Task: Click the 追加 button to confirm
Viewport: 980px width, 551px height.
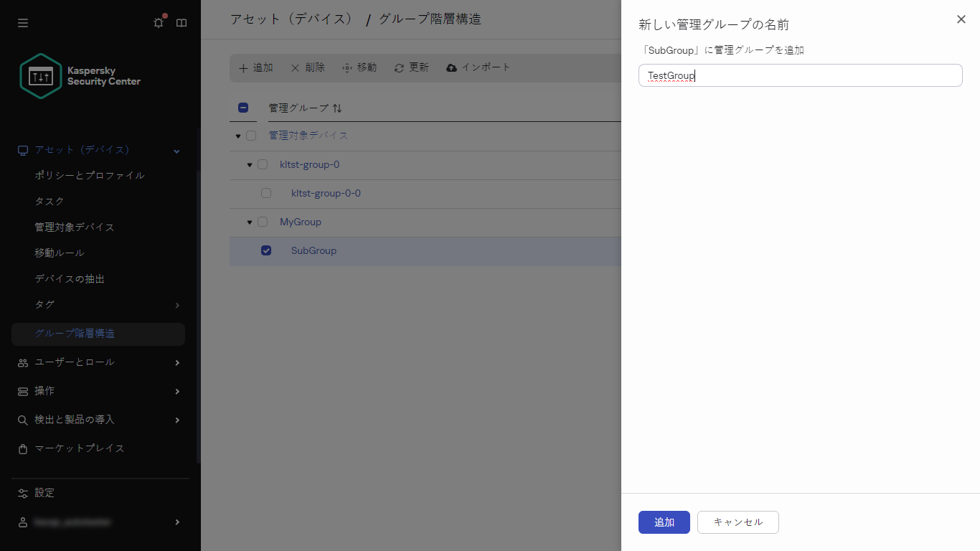Action: click(x=664, y=522)
